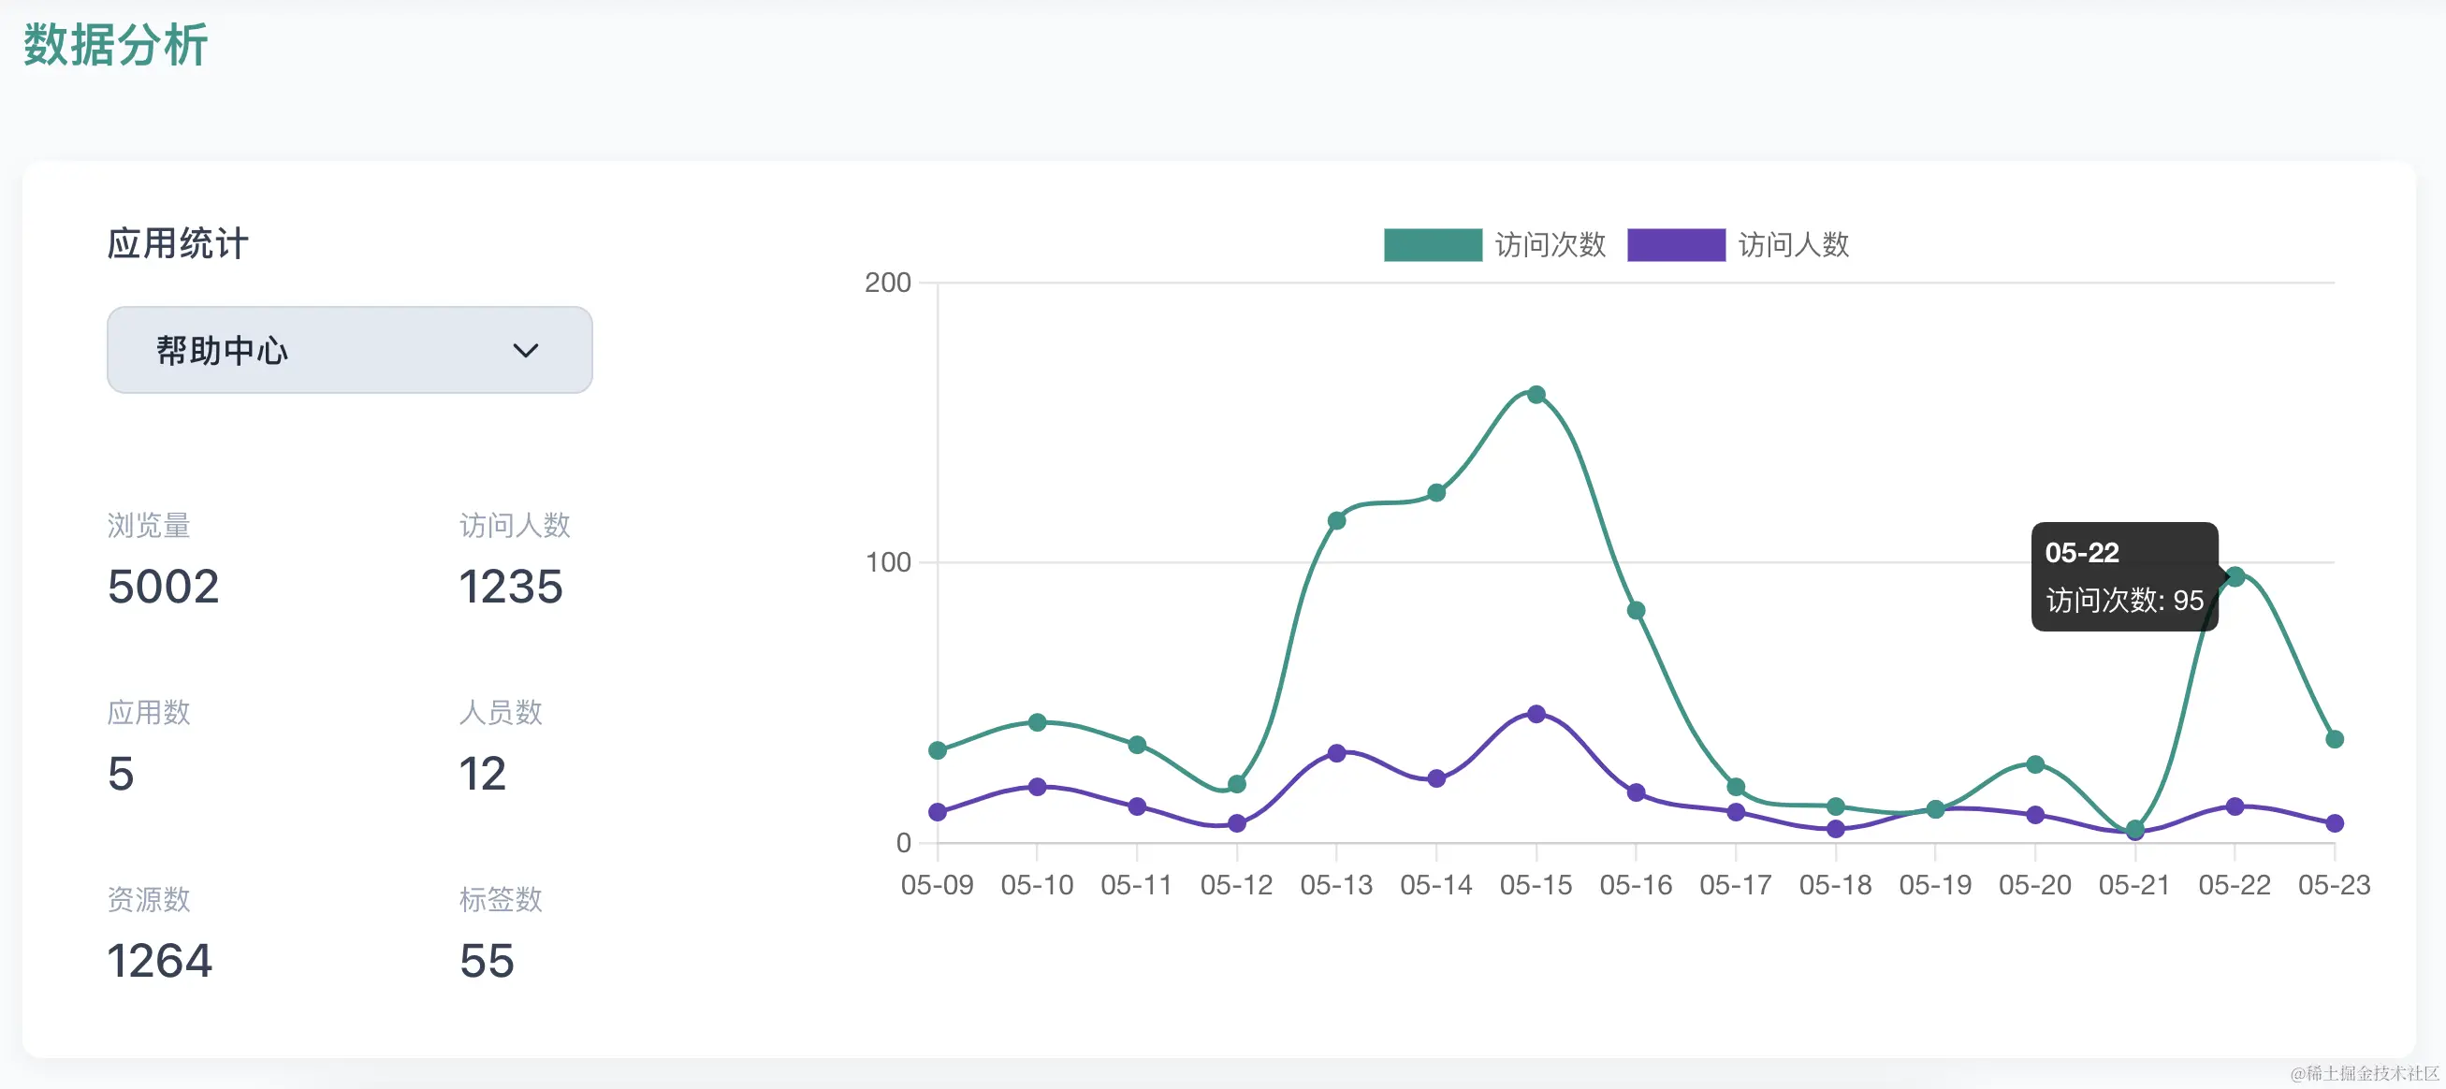Toggle the 访问人数 legend series
Image resolution: width=2446 pixels, height=1089 pixels.
tap(1793, 245)
